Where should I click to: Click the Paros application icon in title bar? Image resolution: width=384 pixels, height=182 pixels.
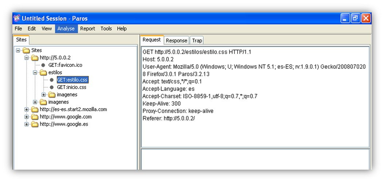point(17,18)
